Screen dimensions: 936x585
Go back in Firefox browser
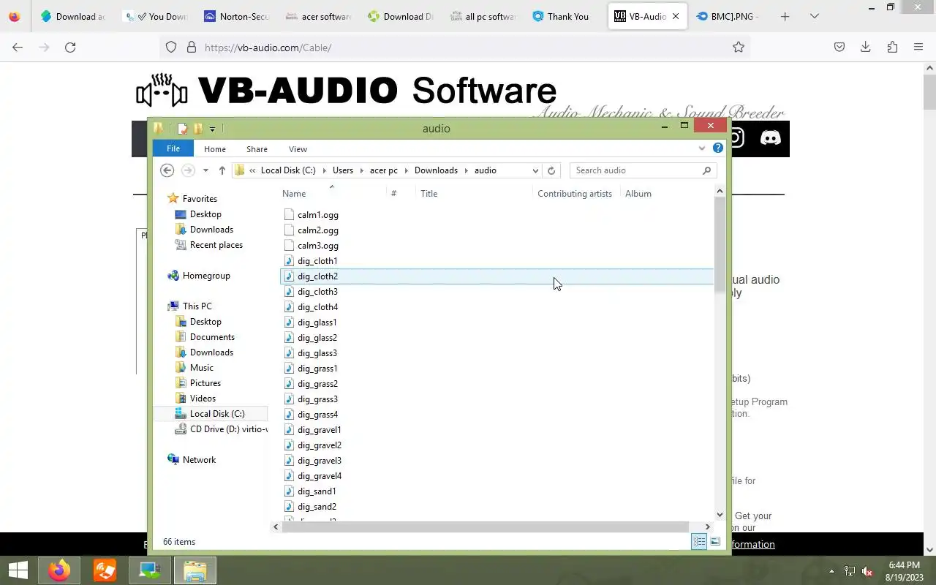[18, 48]
